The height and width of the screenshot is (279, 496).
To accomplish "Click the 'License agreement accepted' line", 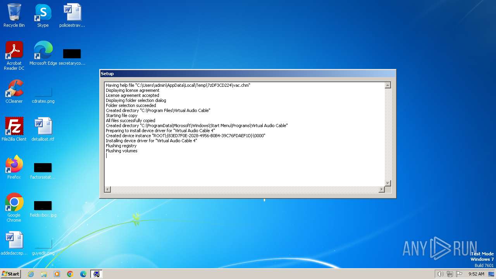I will click(x=133, y=95).
